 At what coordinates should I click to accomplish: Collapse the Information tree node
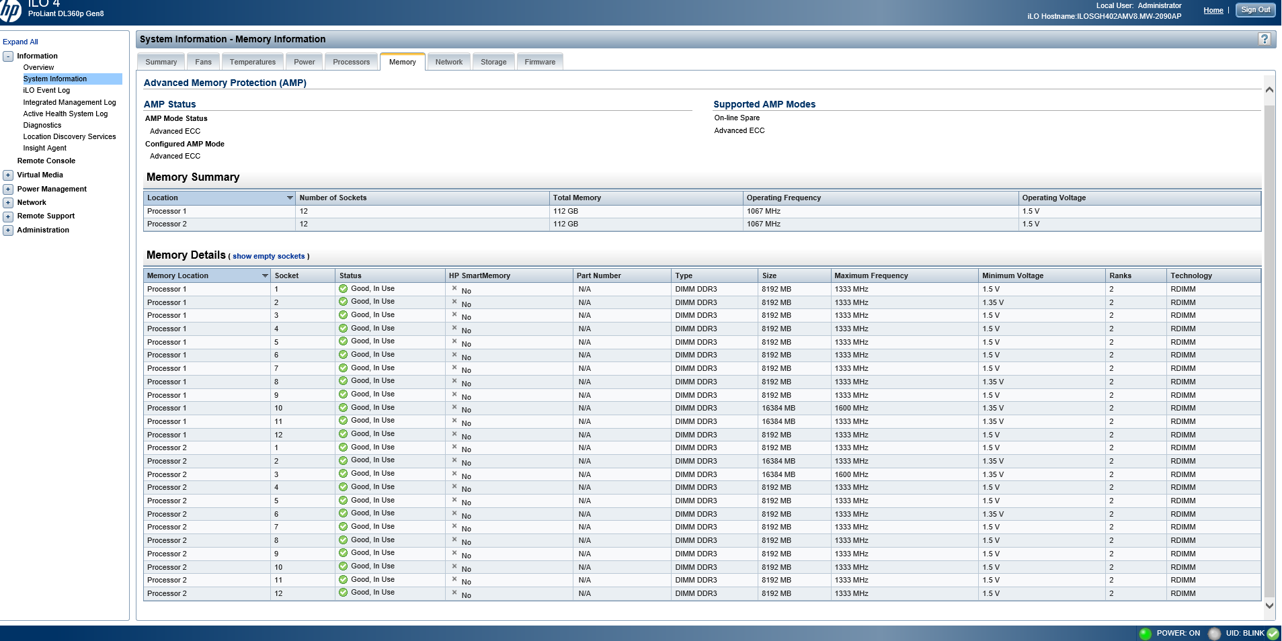[8, 56]
